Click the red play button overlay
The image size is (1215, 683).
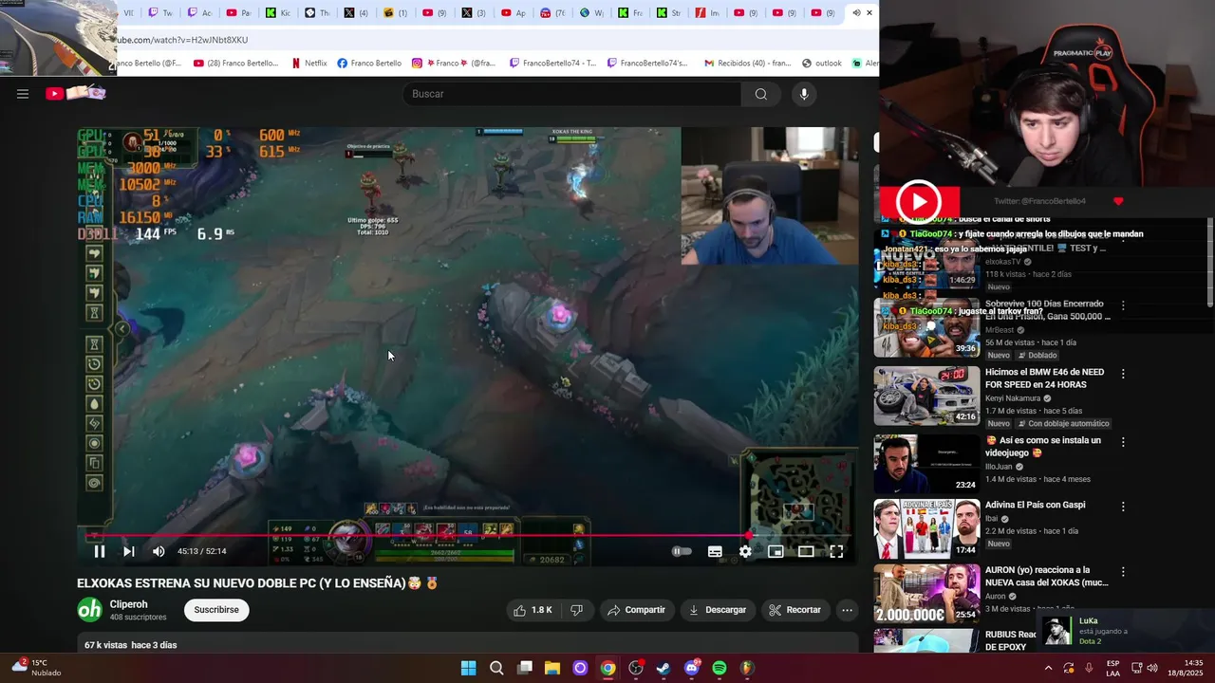pyautogui.click(x=919, y=201)
